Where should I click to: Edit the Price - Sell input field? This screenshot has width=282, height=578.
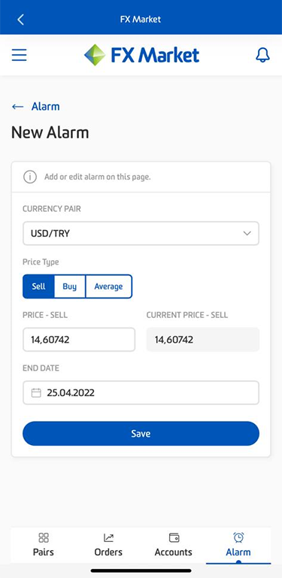79,340
